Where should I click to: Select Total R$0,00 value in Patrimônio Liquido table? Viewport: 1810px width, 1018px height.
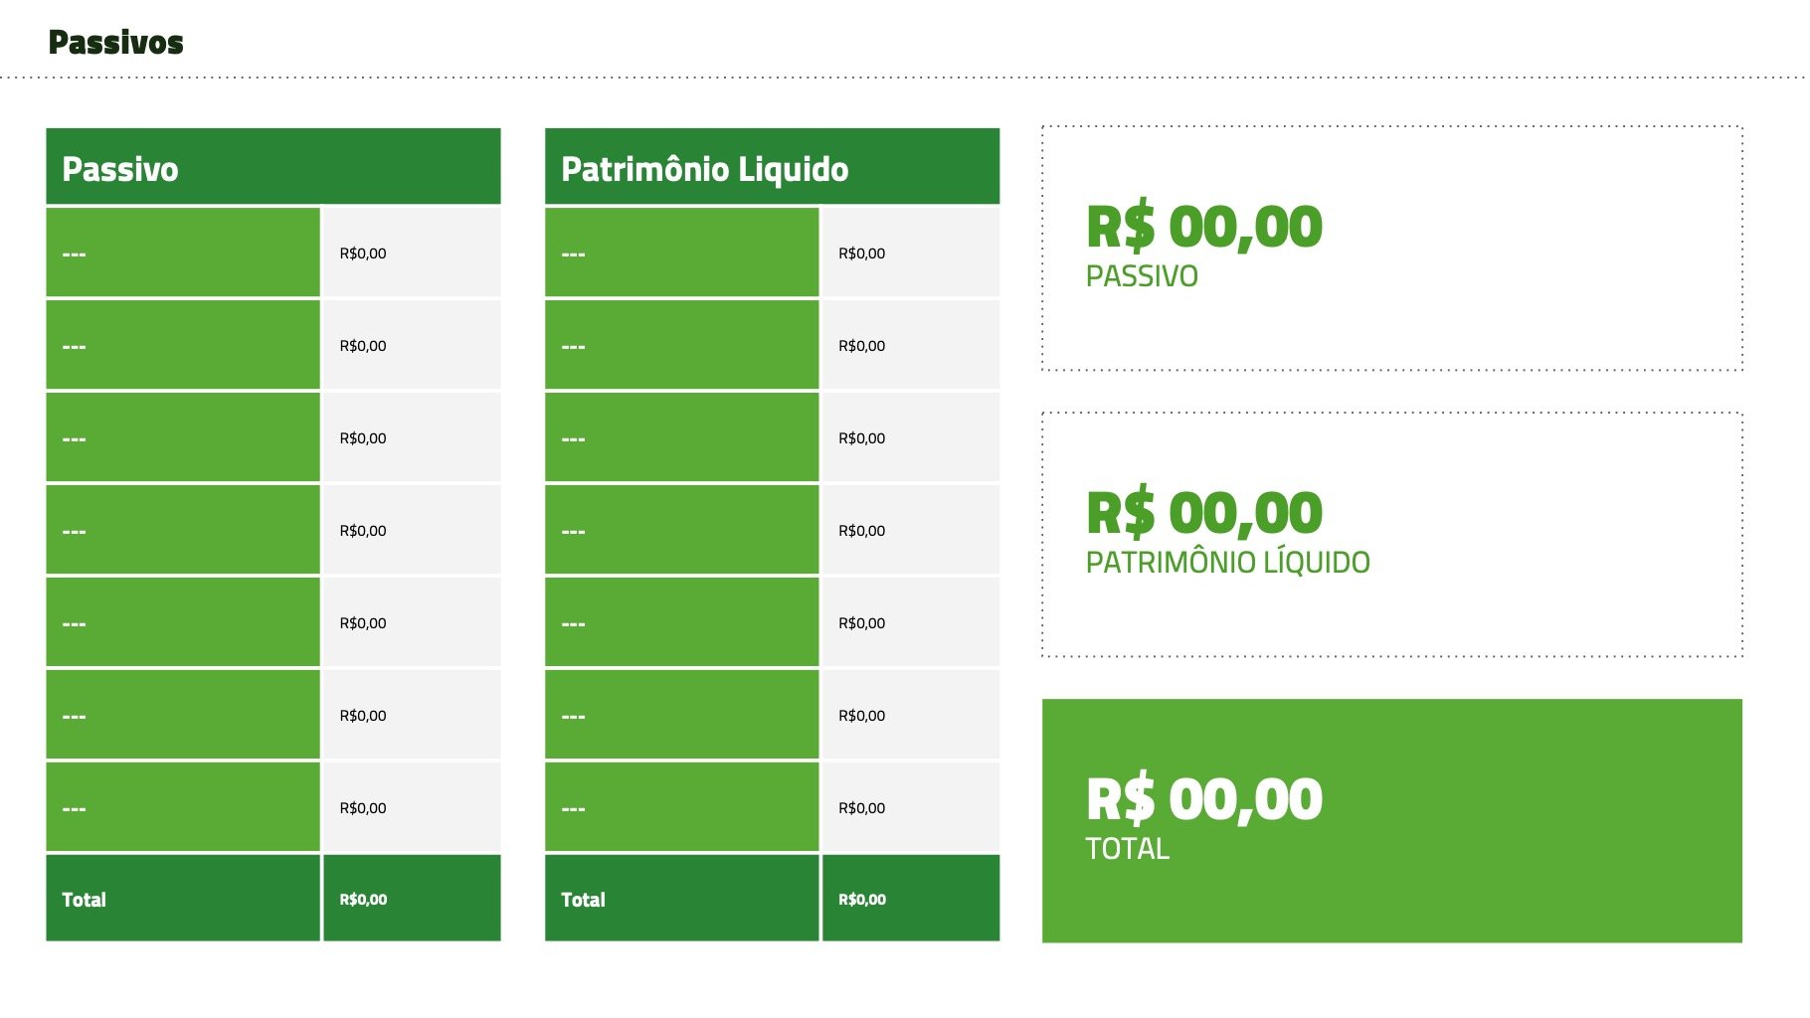[861, 900]
